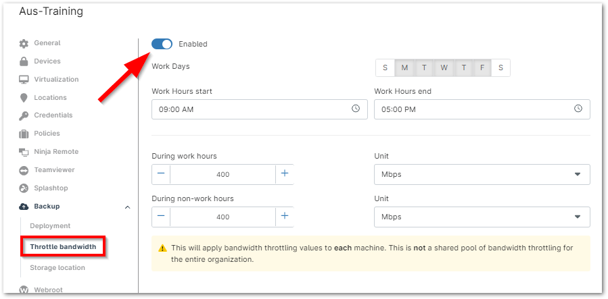Click the General gear icon in sidebar

(x=24, y=43)
